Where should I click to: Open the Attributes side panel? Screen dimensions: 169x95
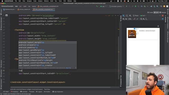(166, 19)
